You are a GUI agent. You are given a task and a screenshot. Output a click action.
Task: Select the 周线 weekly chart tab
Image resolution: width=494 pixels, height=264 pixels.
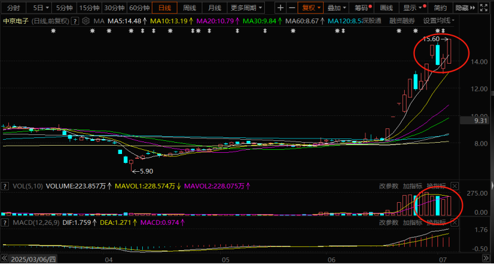click(x=190, y=8)
